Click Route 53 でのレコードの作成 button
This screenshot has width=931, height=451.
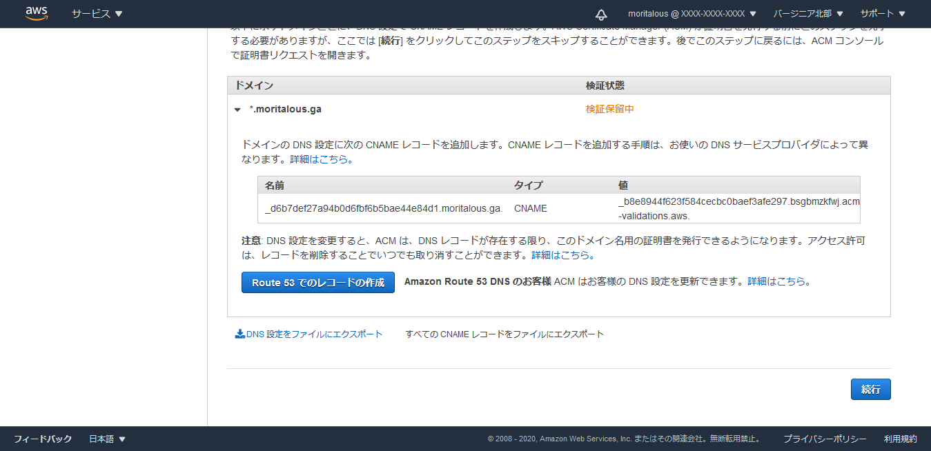(317, 283)
